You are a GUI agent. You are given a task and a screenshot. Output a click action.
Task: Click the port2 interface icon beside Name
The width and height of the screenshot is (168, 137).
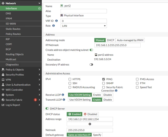point(62,6)
